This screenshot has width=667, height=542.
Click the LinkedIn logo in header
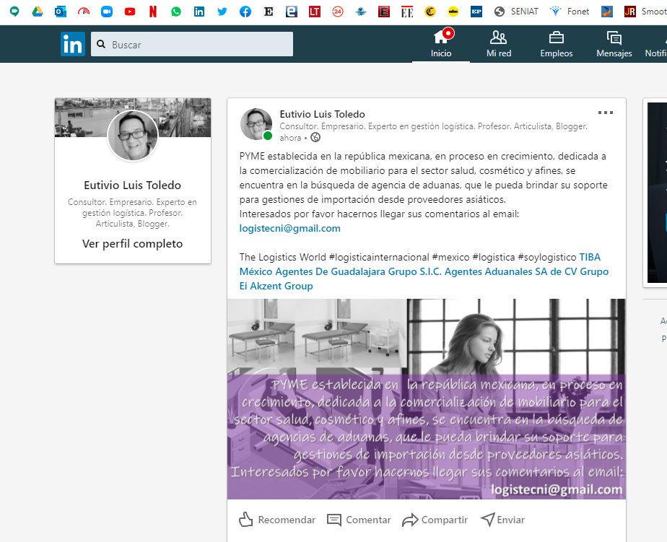coord(73,44)
